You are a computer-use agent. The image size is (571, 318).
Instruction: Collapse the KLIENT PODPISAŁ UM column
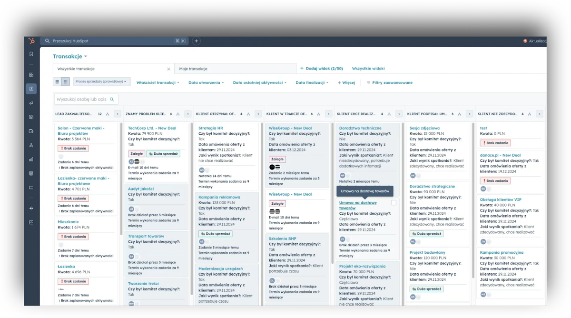click(469, 114)
